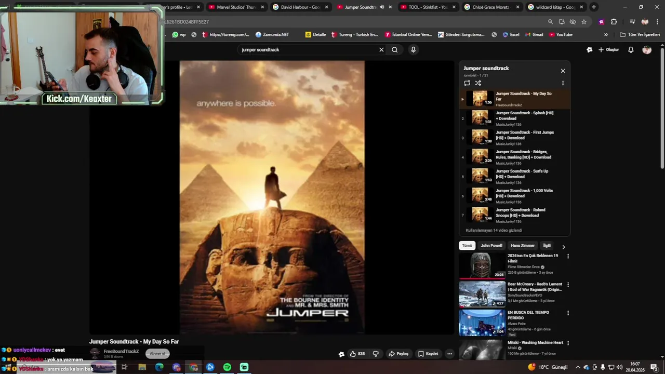Select the Tümü filter chip
This screenshot has width=665, height=374.
pos(467,246)
